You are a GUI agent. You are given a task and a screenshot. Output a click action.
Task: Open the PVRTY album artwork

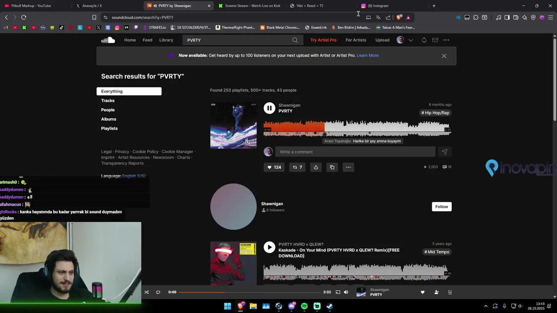tap(233, 126)
